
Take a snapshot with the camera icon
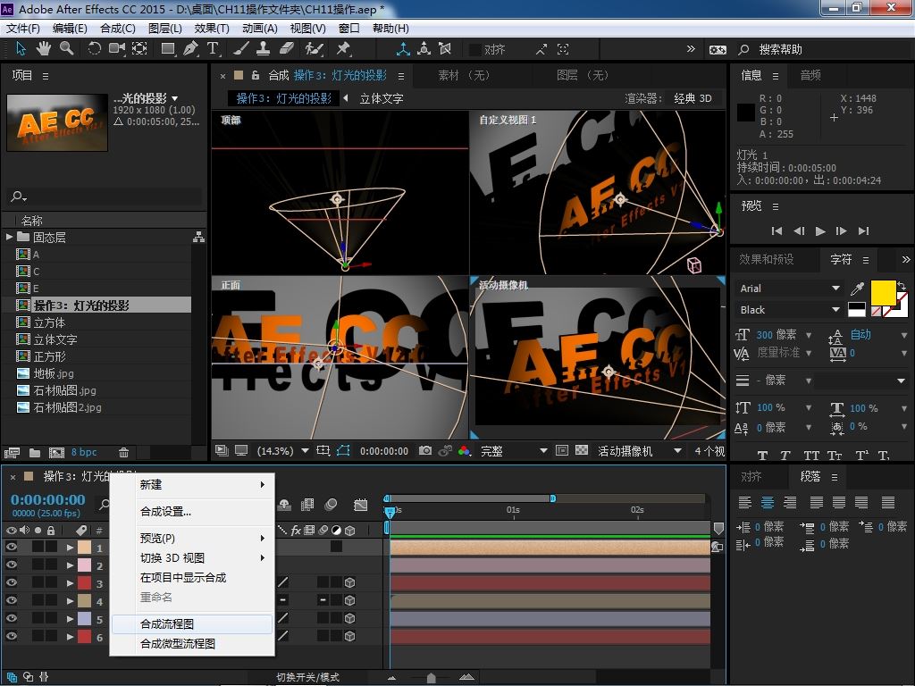click(425, 451)
